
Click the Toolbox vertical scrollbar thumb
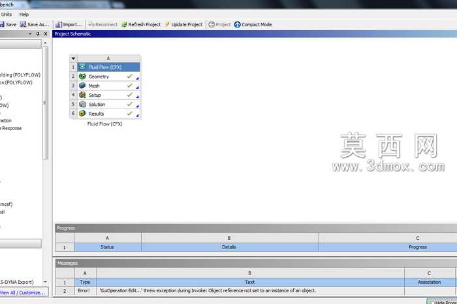(x=45, y=103)
